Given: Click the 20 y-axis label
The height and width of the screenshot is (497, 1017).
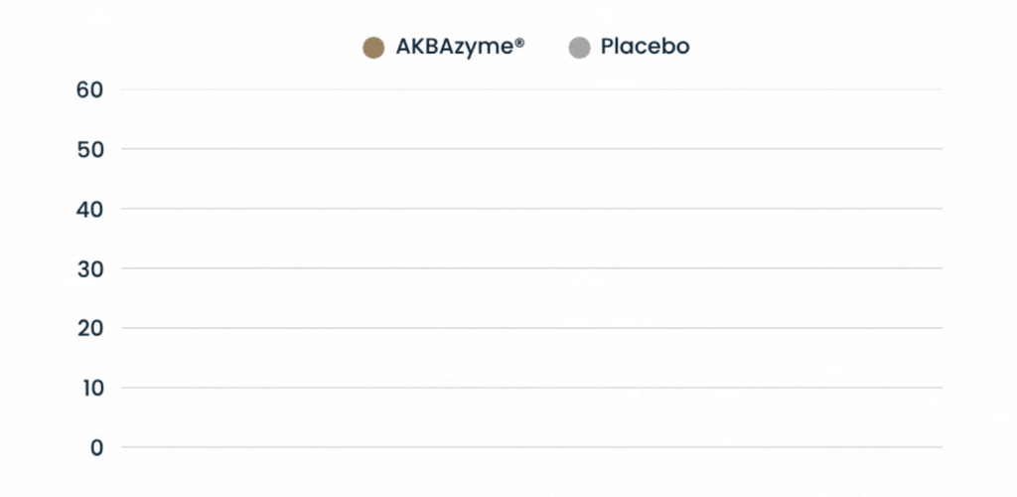Looking at the screenshot, I should click(89, 328).
